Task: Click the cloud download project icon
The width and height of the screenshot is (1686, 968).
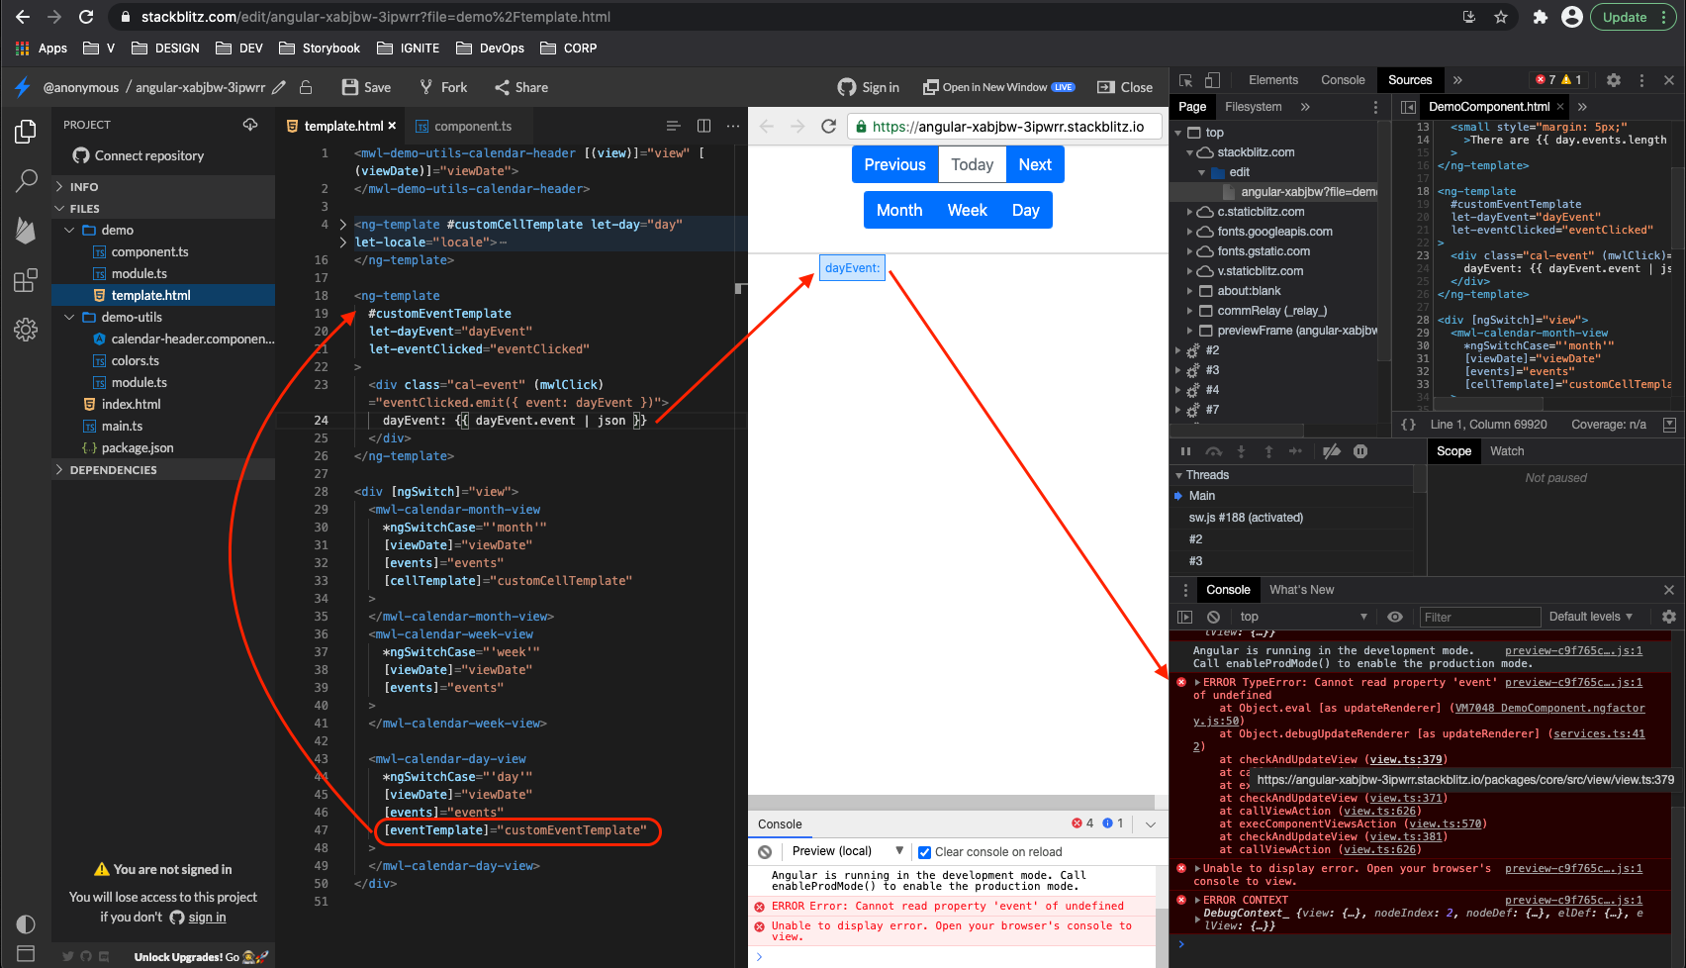Action: pos(250,125)
